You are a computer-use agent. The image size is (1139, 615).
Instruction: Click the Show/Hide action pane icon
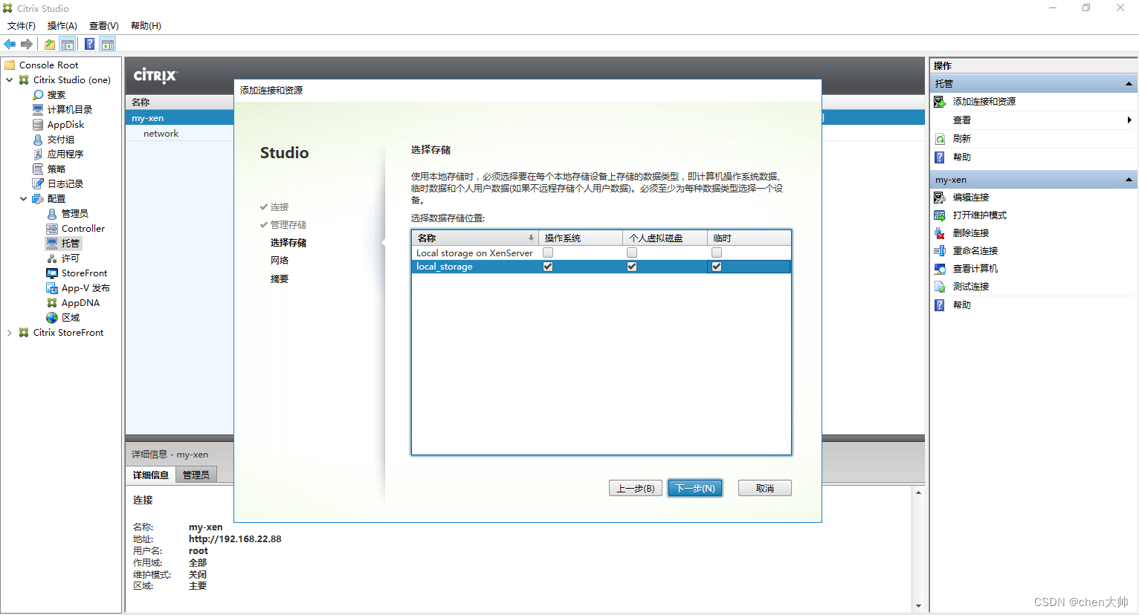pos(108,45)
